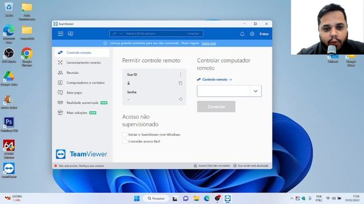The image size is (364, 204).
Task: Expand partner ID history chevron
Action: (x=255, y=91)
